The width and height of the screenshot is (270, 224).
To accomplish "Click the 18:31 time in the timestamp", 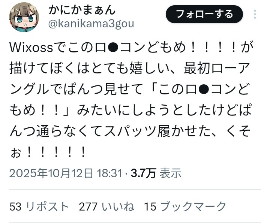I will [x=110, y=173].
